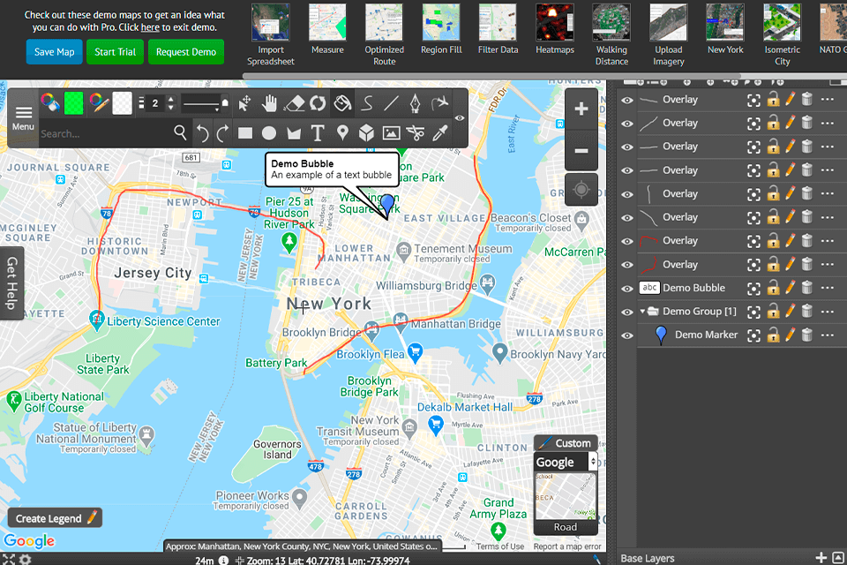The height and width of the screenshot is (565, 847).
Task: Click the undo arrow
Action: (x=202, y=133)
